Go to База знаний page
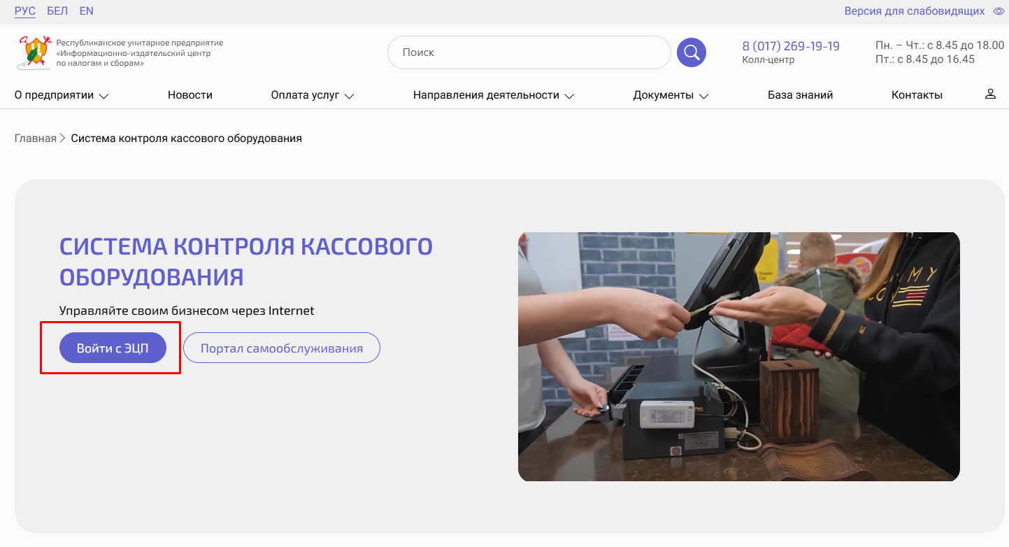 coord(800,95)
